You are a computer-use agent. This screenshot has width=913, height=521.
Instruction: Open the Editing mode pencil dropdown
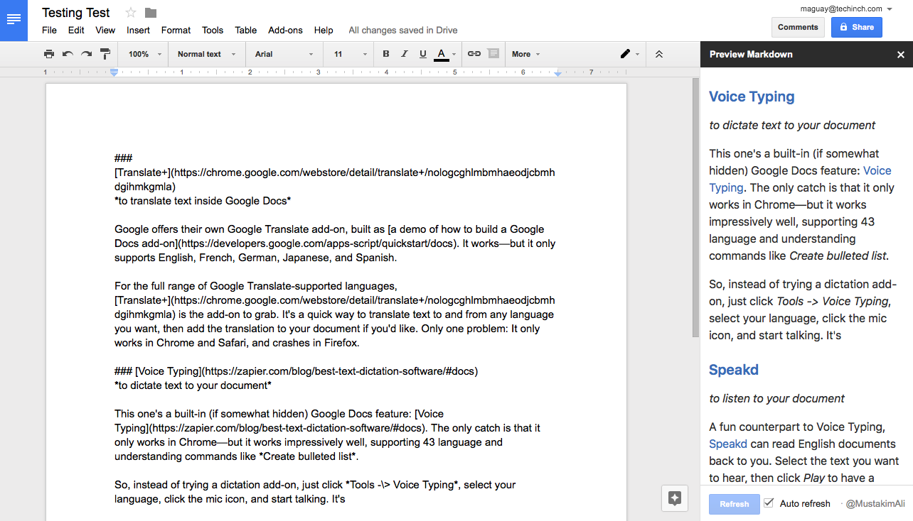pos(629,54)
